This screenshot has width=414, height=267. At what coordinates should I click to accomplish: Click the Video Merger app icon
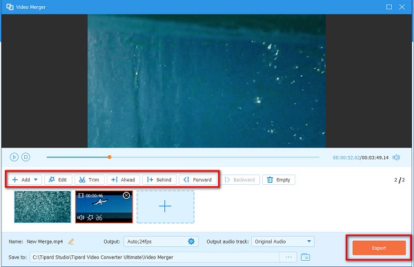pyautogui.click(x=10, y=7)
